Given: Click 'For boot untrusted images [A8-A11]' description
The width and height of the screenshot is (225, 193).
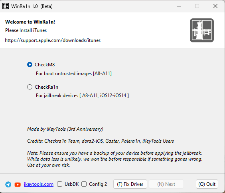Looking at the screenshot, I should 74,74.
